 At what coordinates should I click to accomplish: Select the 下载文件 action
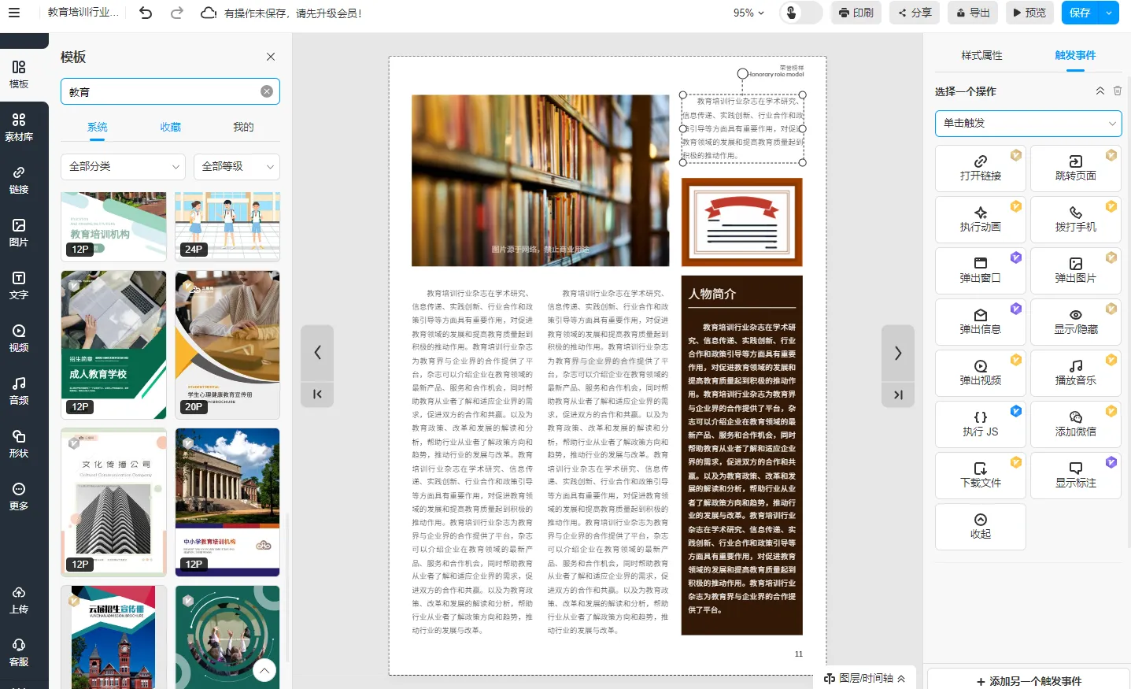pyautogui.click(x=981, y=476)
